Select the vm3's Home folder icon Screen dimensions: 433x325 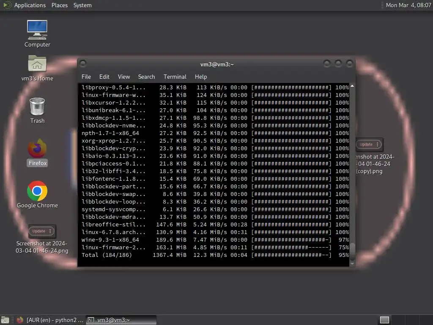(37, 68)
